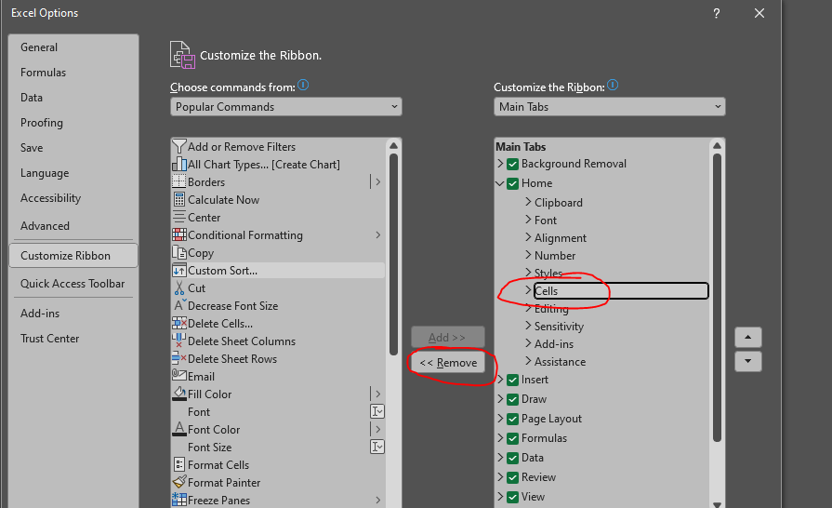Uncheck the Formulas tab checkbox
Screen dimensions: 832x508
tap(512, 438)
